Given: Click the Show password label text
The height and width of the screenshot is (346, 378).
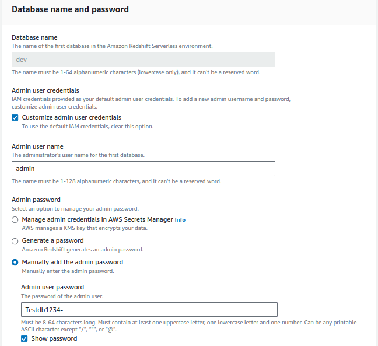Looking at the screenshot, I should coord(54,338).
